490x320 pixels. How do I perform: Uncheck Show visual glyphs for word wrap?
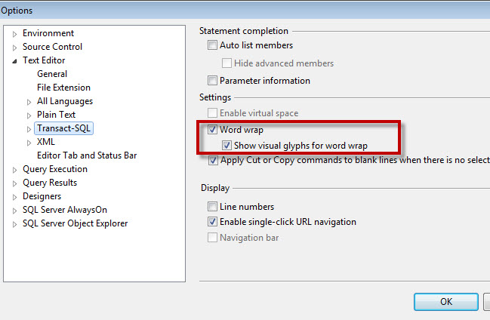pos(227,146)
